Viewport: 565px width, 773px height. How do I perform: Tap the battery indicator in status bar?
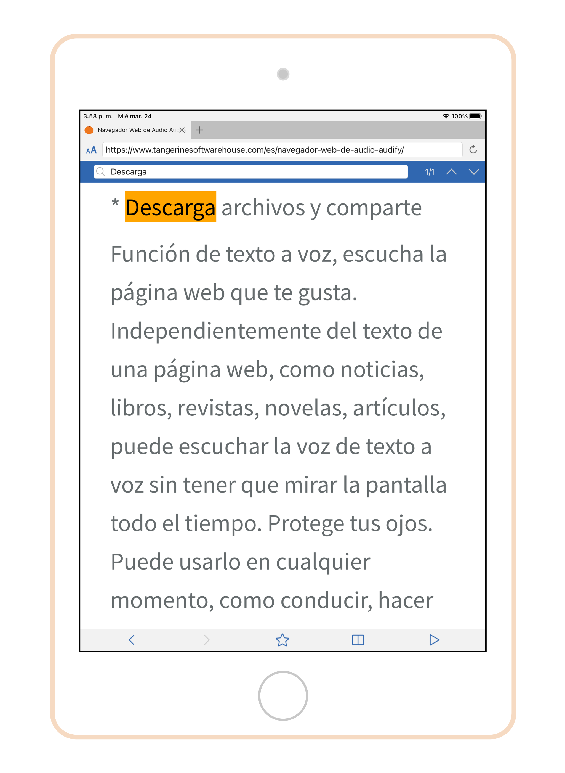[475, 116]
